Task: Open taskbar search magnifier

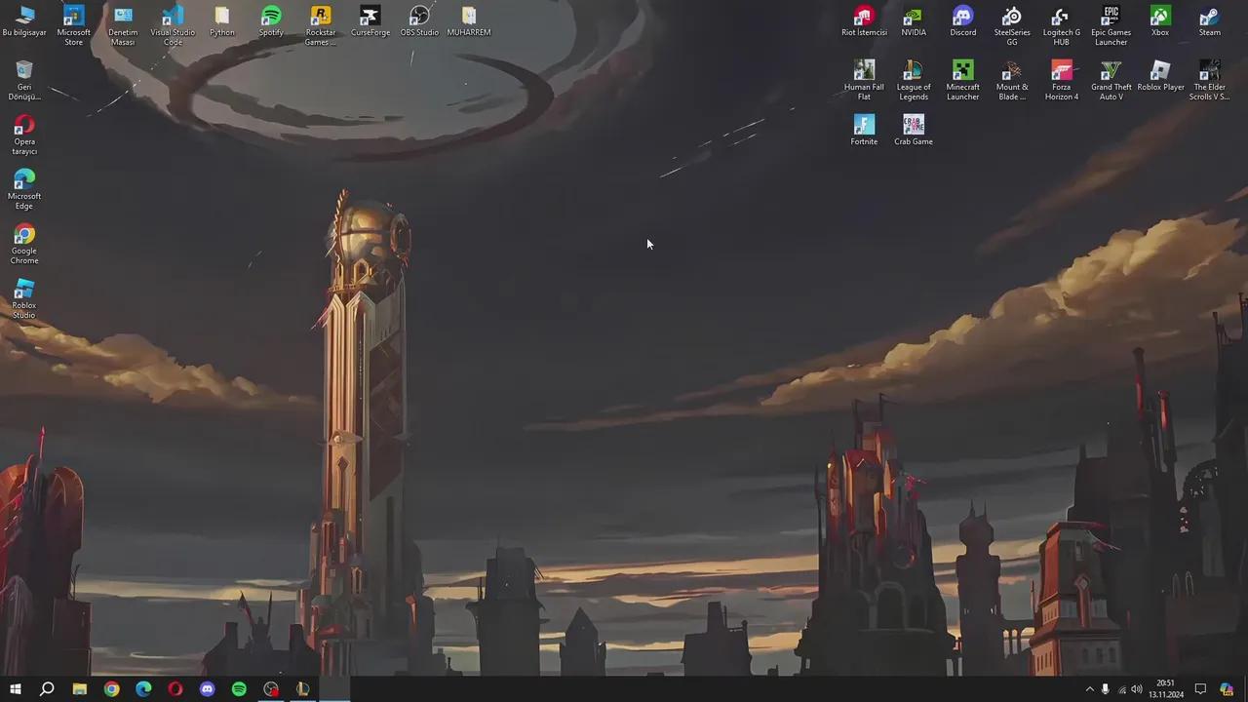Action: (47, 689)
